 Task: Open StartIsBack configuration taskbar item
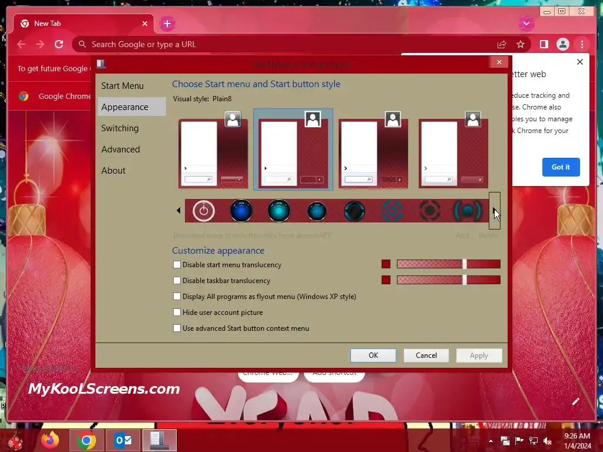tap(160, 440)
